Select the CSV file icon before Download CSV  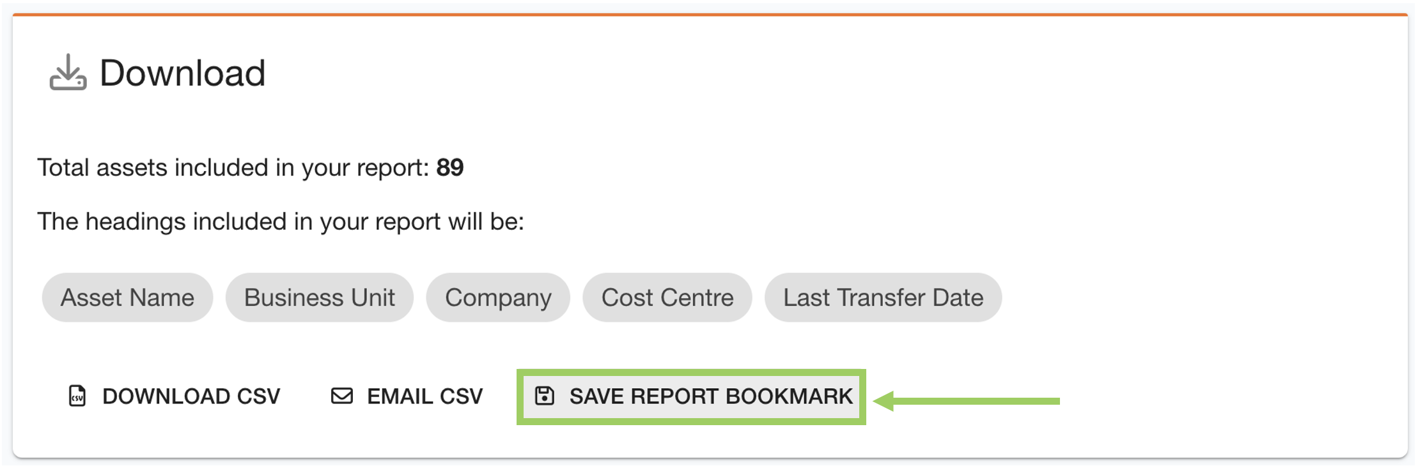coord(77,396)
